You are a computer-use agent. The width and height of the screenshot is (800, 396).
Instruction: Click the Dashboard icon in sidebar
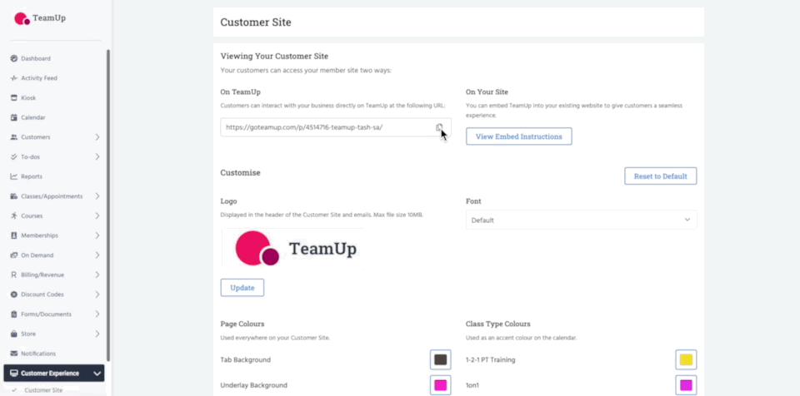(14, 58)
